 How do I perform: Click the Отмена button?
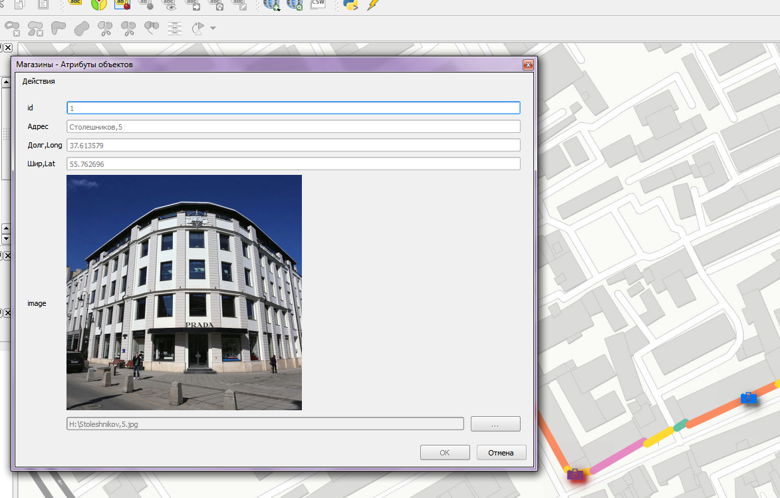[501, 453]
